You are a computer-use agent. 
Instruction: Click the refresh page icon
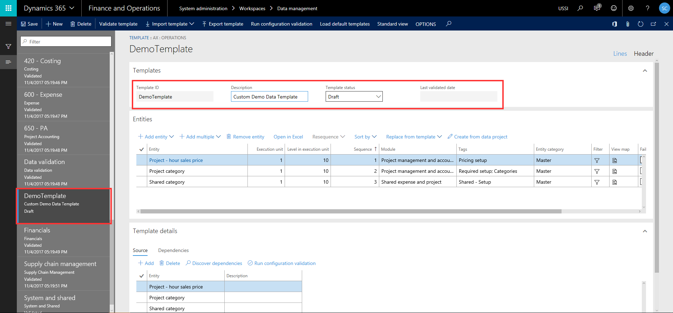click(x=640, y=24)
